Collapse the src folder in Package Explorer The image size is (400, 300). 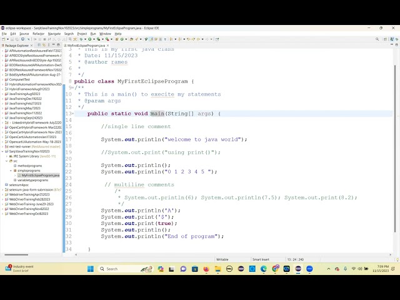pyautogui.click(x=7, y=161)
